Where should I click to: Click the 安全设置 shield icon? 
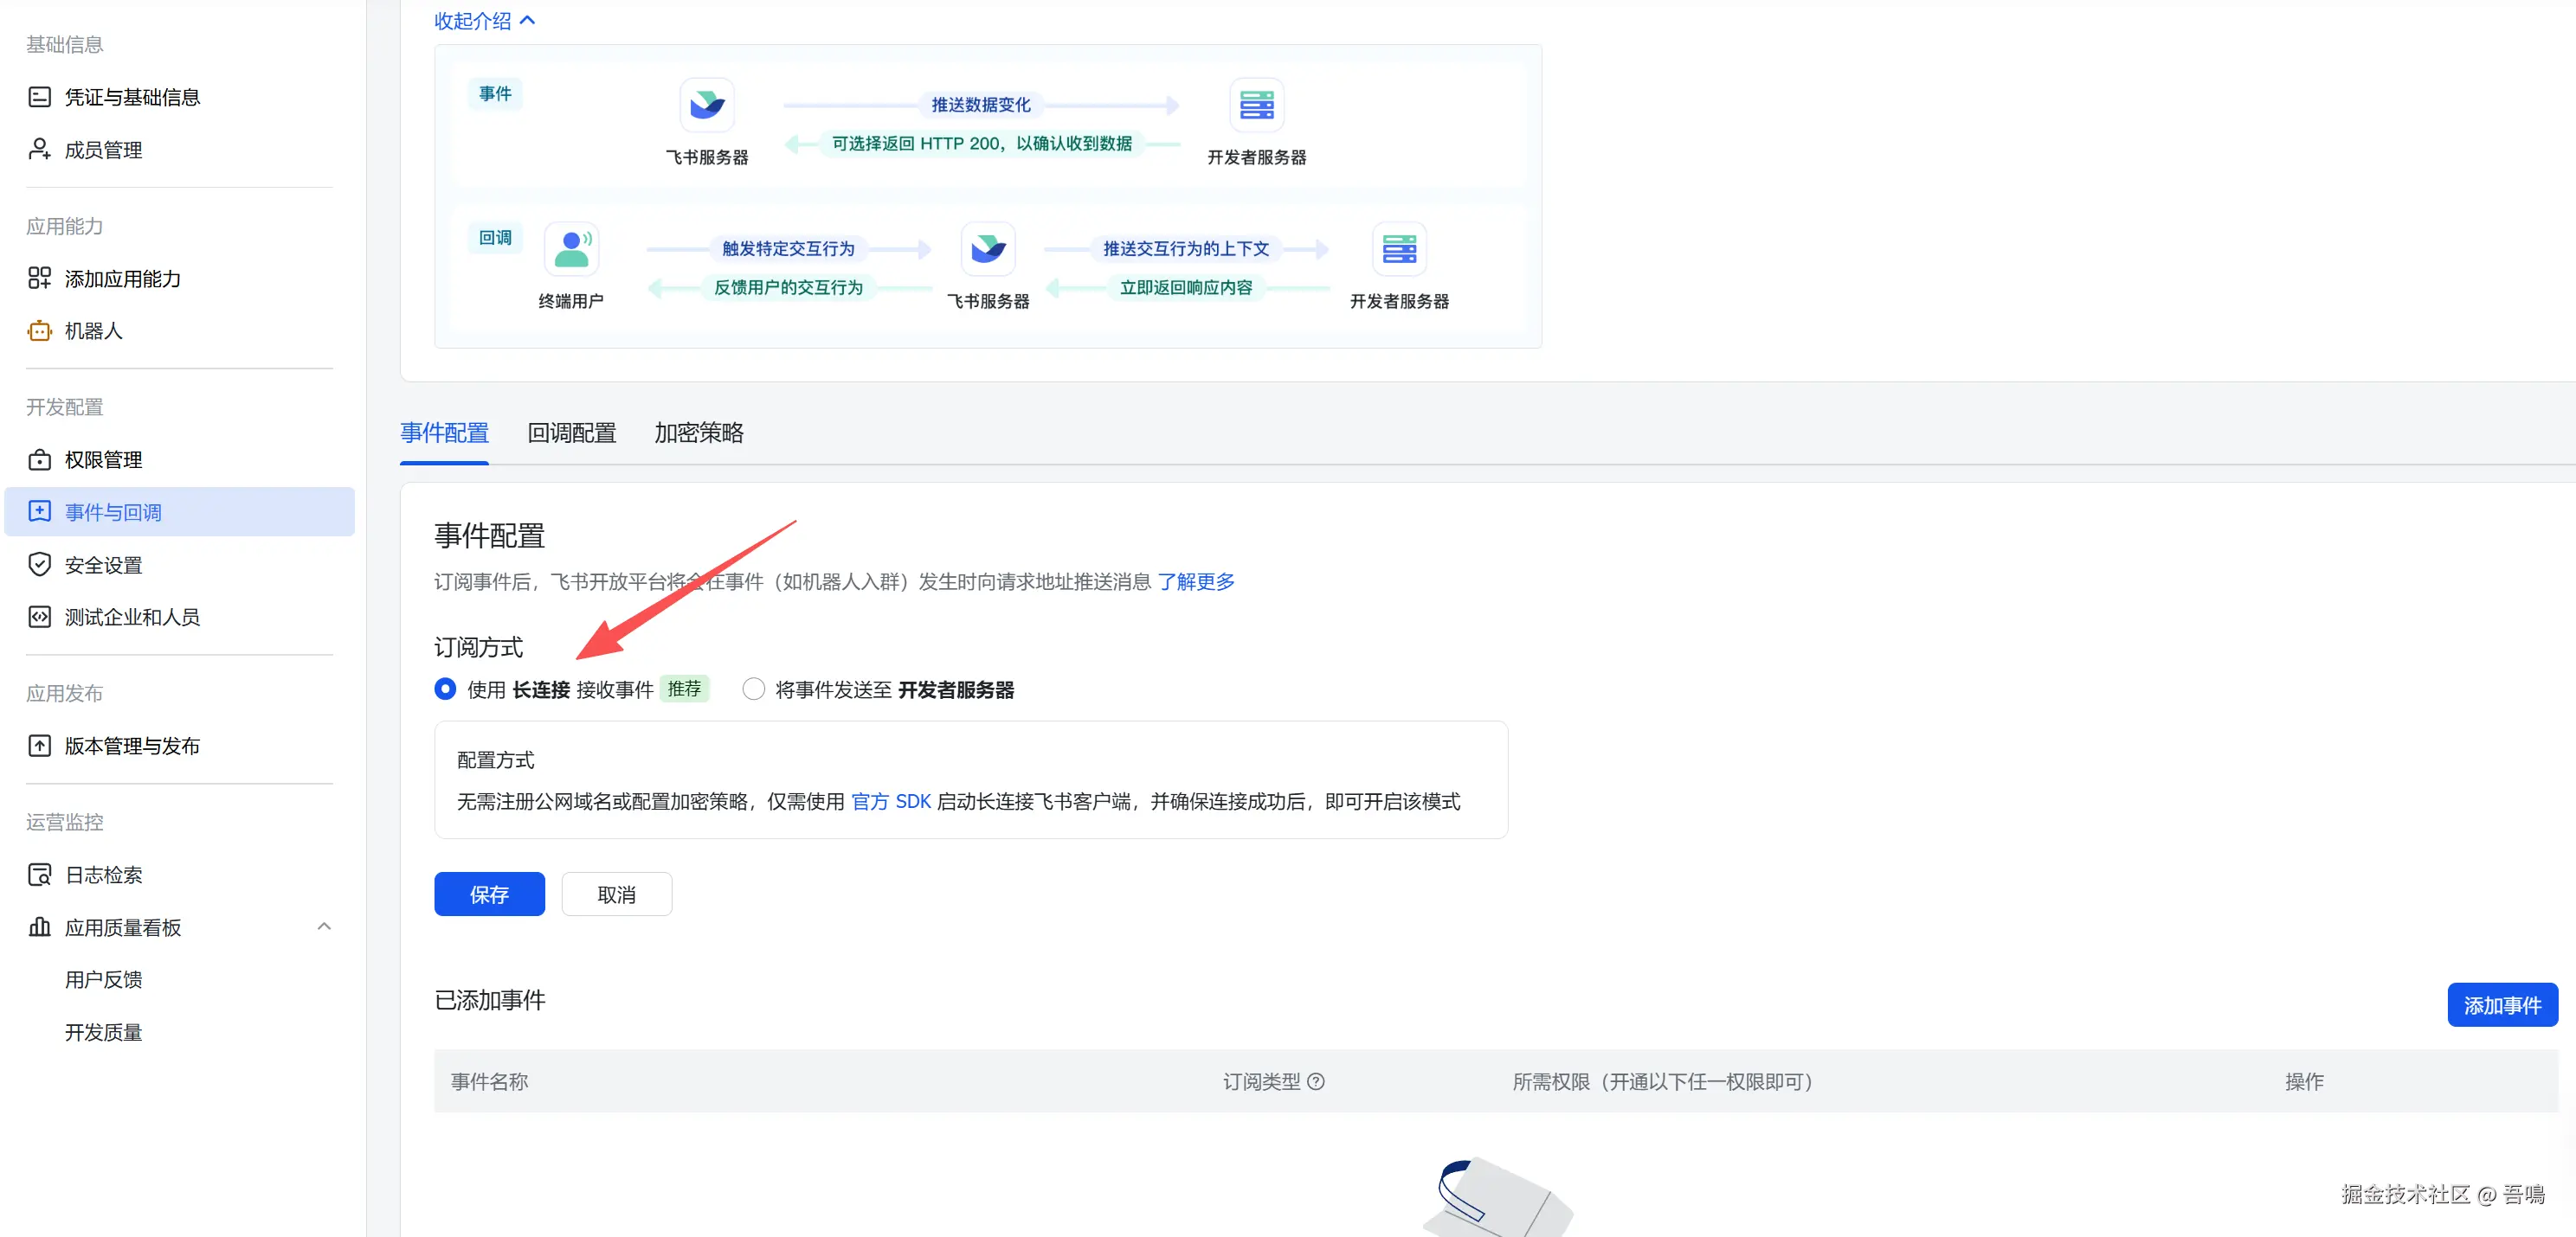click(x=39, y=565)
